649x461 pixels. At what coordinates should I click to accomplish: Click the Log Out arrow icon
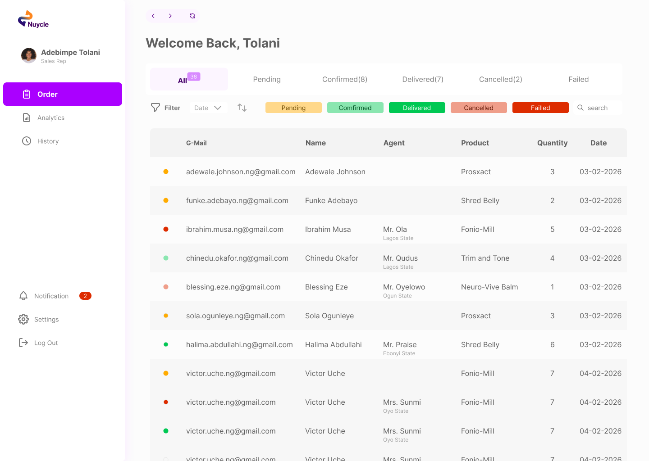23,343
